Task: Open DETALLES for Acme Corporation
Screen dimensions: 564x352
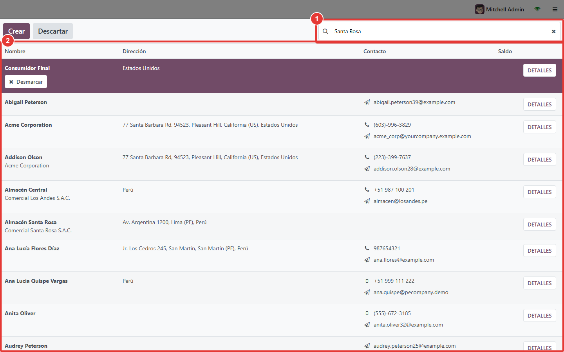Action: [x=539, y=127]
